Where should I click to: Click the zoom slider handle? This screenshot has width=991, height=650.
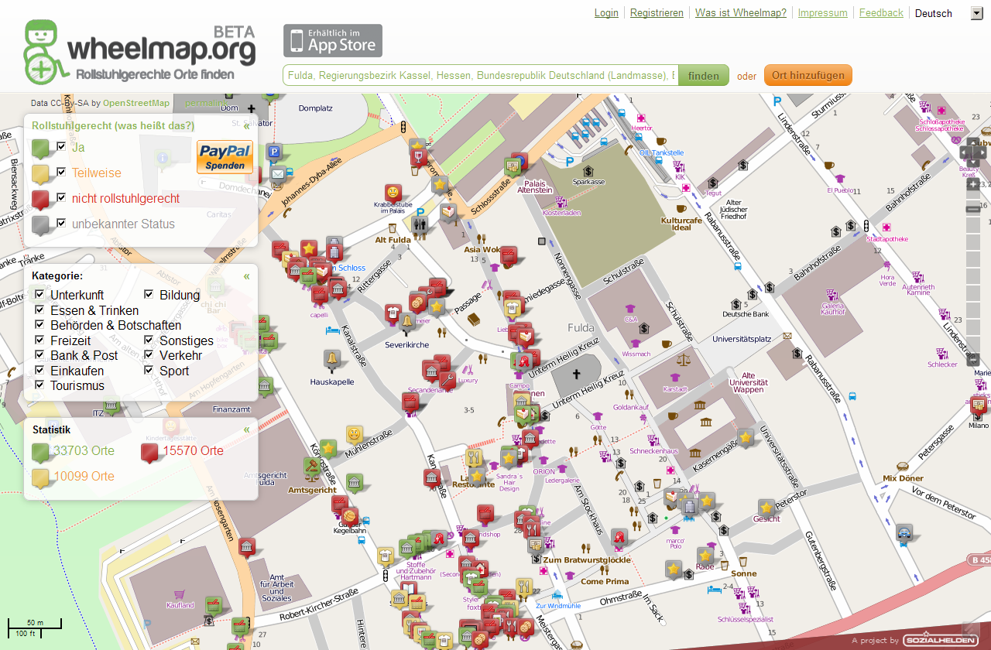[x=973, y=209]
